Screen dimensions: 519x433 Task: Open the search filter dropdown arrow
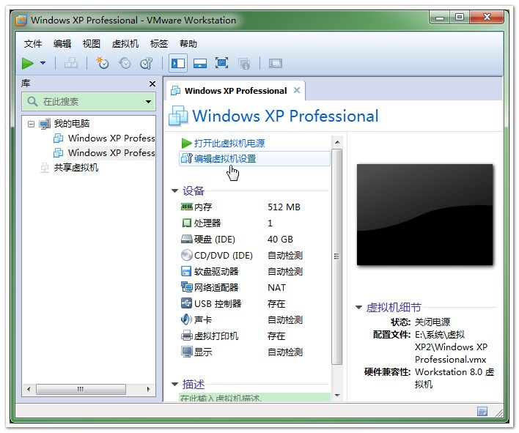point(149,102)
